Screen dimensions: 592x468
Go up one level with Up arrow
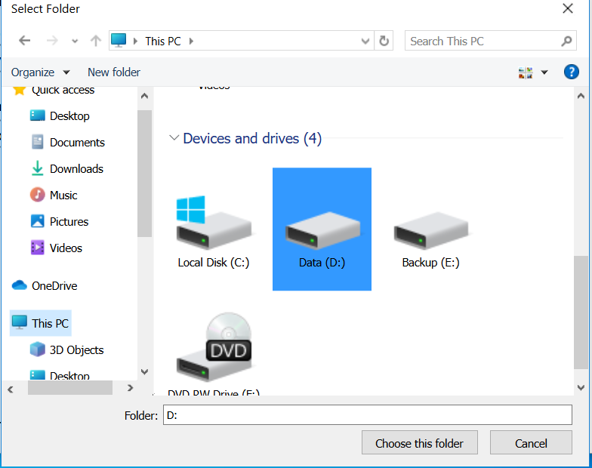[96, 42]
